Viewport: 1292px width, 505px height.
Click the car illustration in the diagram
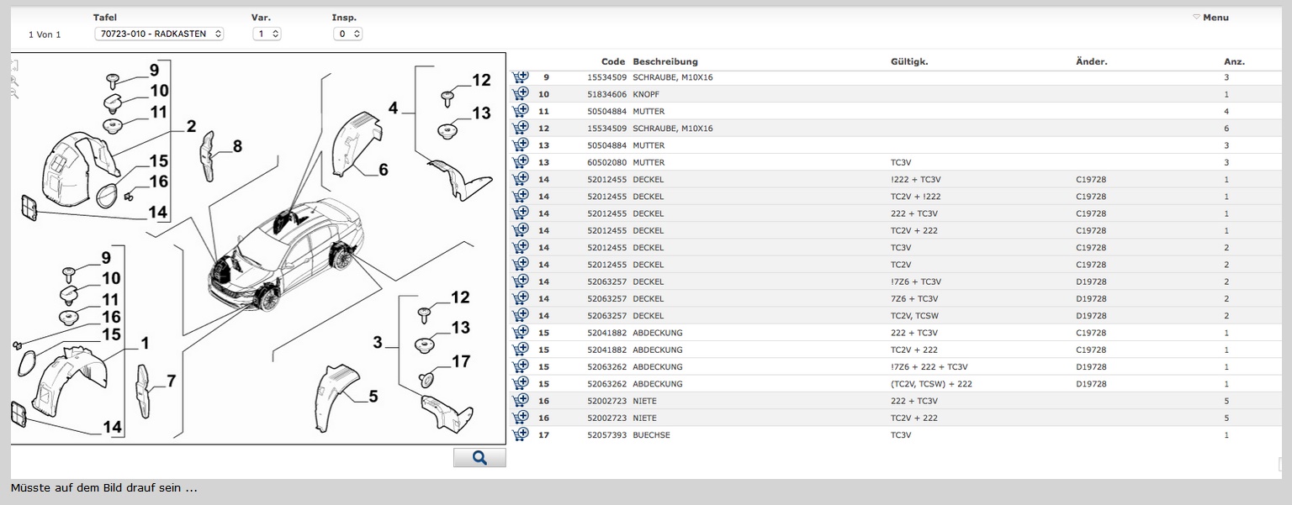tap(286, 252)
